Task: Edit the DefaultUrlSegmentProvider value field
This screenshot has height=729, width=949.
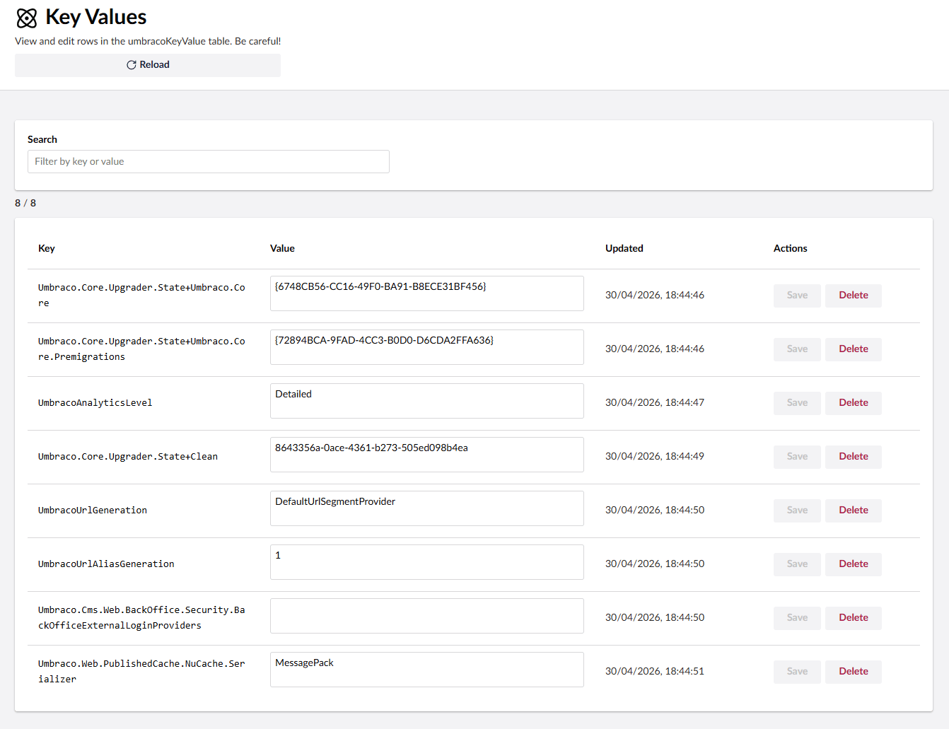Action: (427, 508)
